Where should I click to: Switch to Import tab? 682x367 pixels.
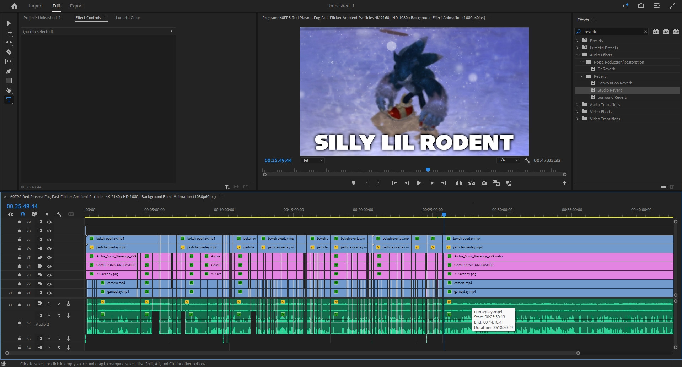point(36,6)
